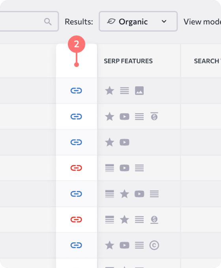Sort by SERP FEATURES column header

tap(128, 61)
